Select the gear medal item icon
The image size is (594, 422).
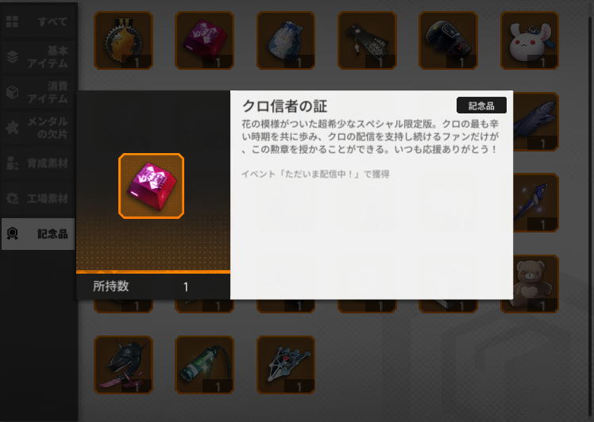click(x=124, y=40)
